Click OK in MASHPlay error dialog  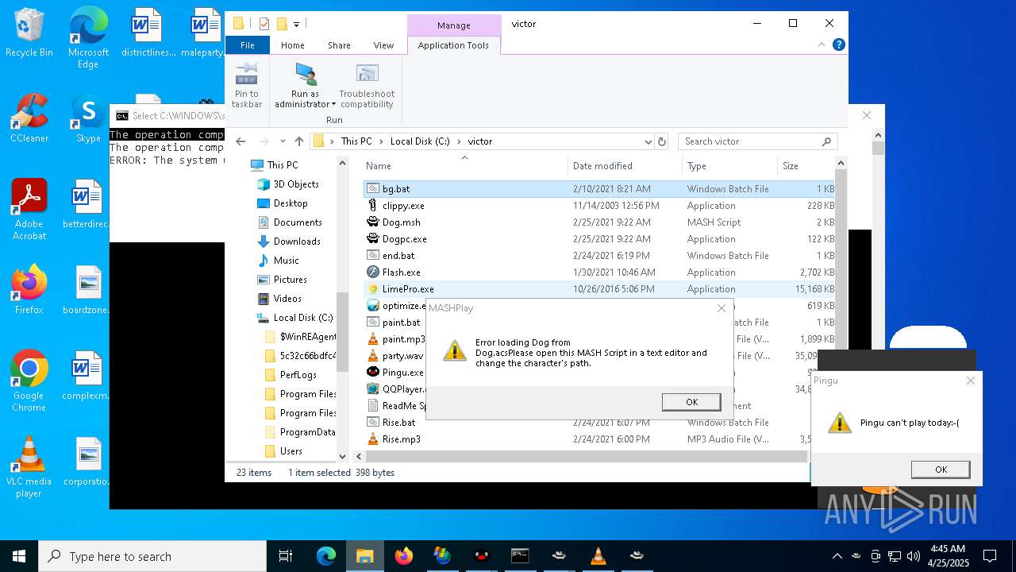[691, 402]
